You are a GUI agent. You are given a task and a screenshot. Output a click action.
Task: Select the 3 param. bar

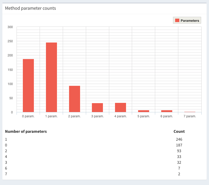click(97, 108)
